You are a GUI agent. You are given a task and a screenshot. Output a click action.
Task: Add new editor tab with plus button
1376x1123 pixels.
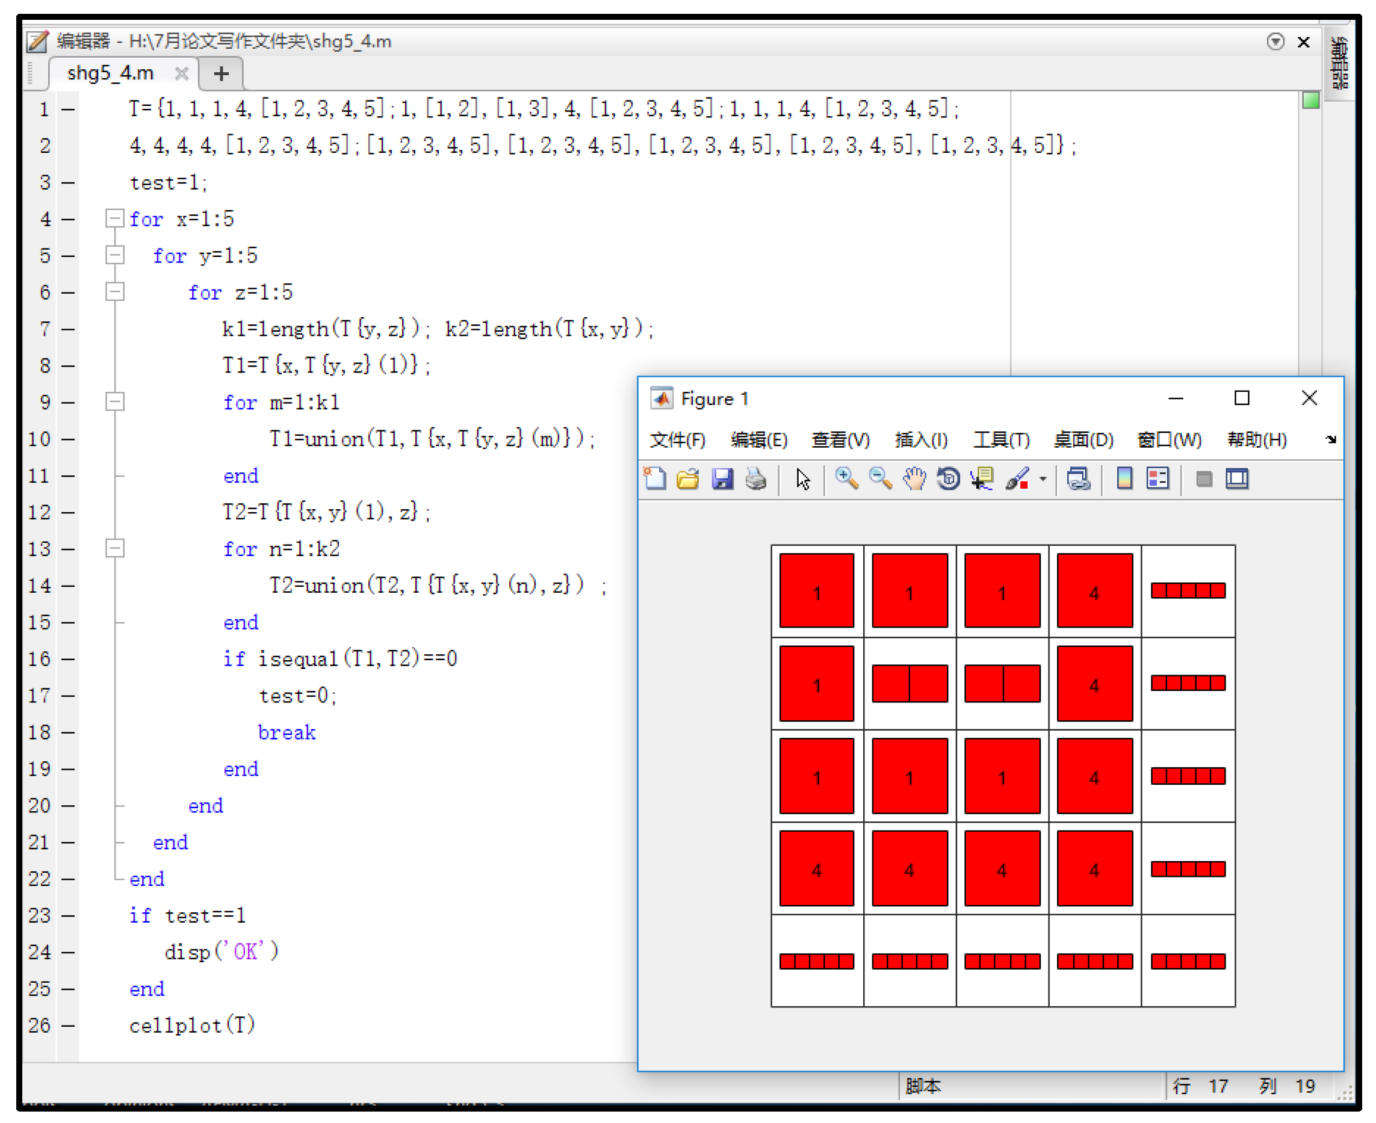pos(222,74)
